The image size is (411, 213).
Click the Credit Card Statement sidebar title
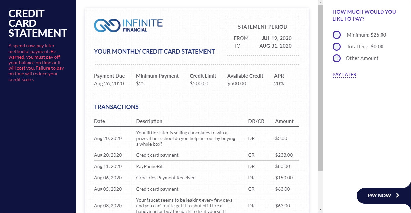(x=38, y=23)
